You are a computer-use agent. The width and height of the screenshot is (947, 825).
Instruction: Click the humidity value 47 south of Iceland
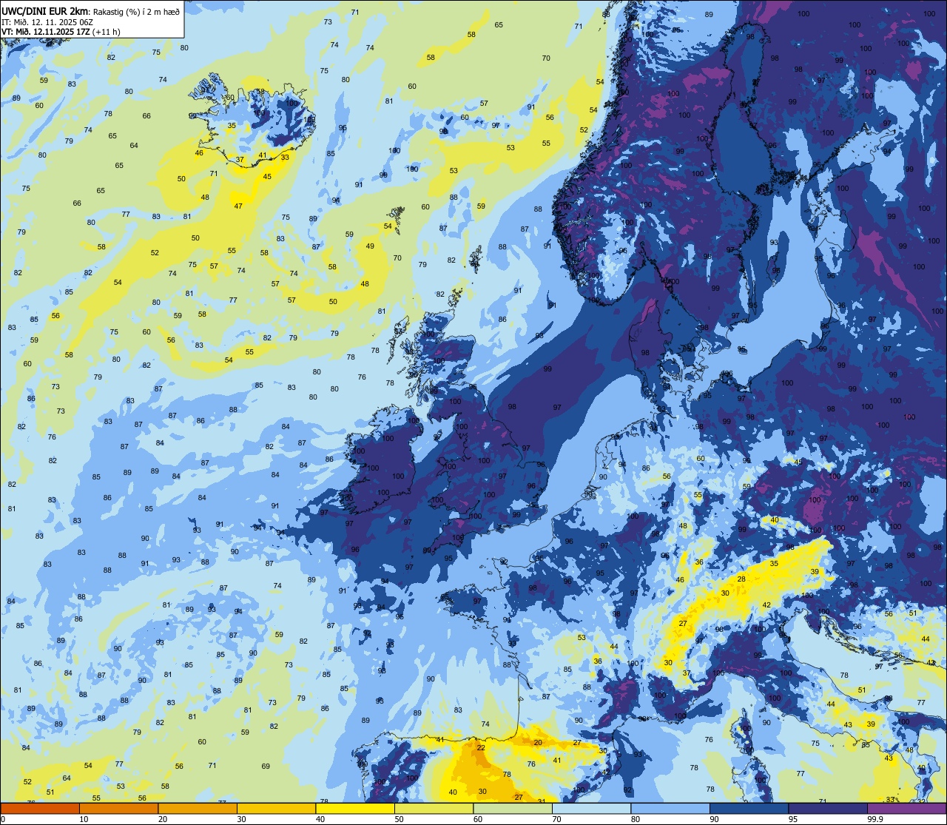[238, 206]
